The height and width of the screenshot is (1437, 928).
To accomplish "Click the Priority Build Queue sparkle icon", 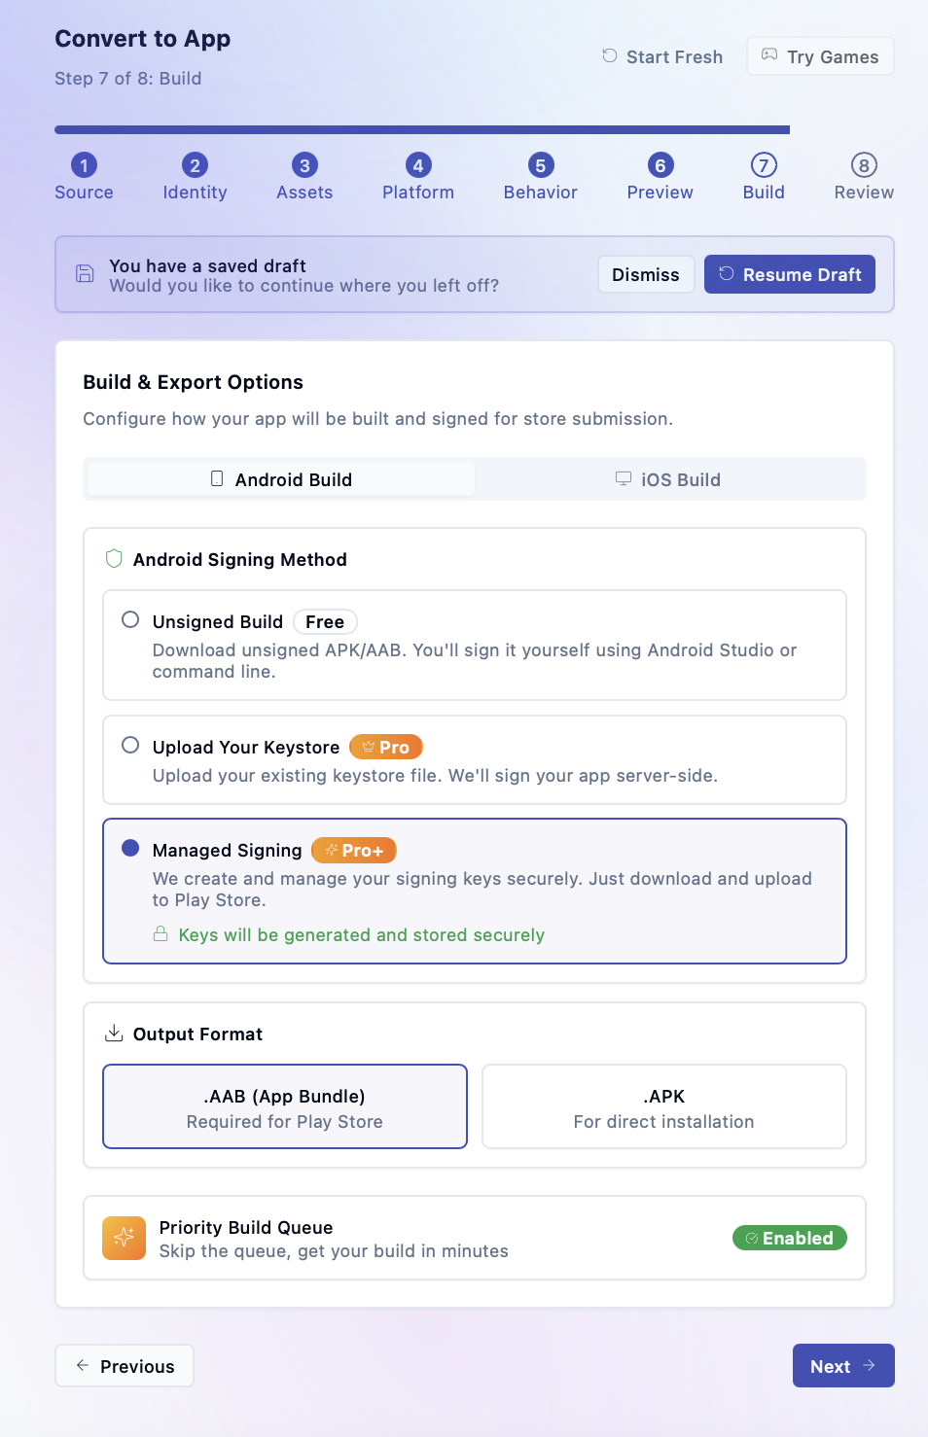I will 124,1238.
